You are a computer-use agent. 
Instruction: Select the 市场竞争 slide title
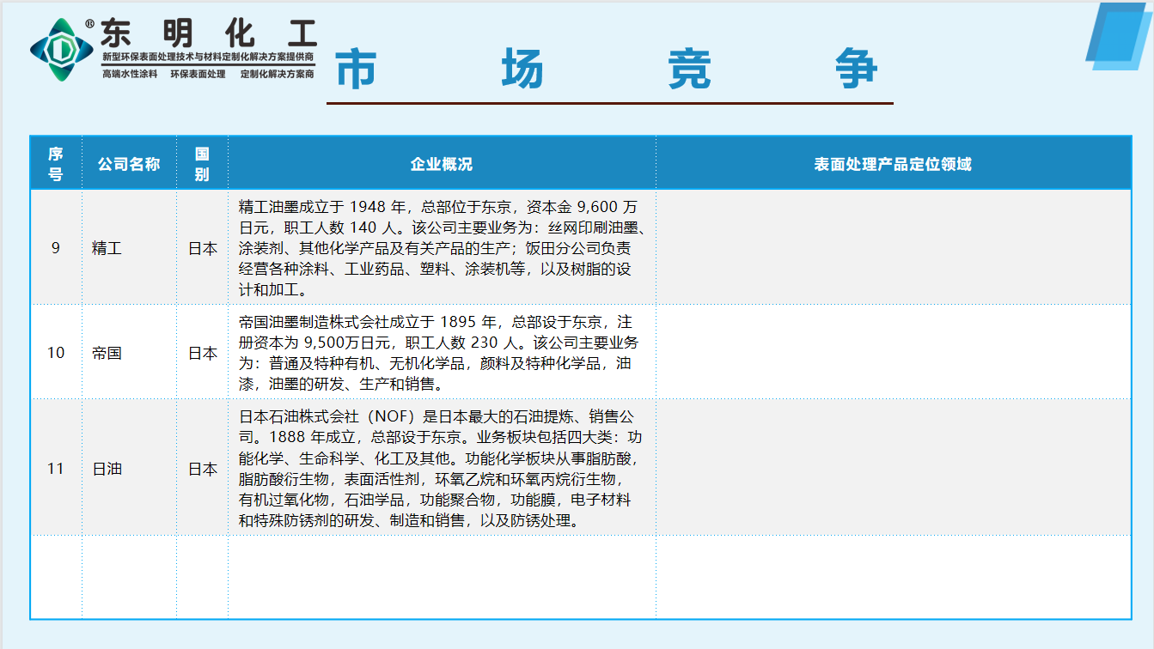pyautogui.click(x=607, y=69)
